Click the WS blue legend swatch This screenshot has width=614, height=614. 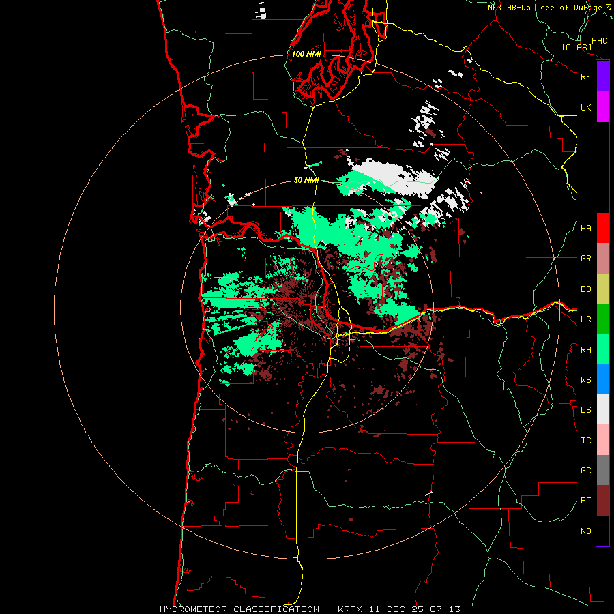pyautogui.click(x=602, y=379)
